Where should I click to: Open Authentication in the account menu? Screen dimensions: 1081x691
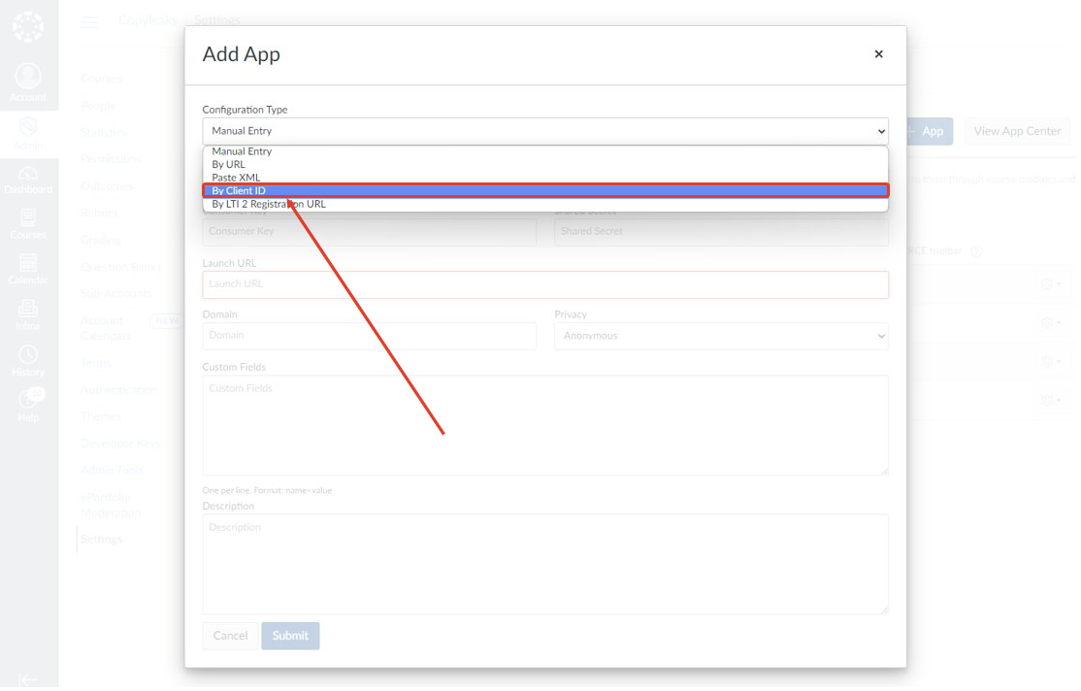pos(119,390)
